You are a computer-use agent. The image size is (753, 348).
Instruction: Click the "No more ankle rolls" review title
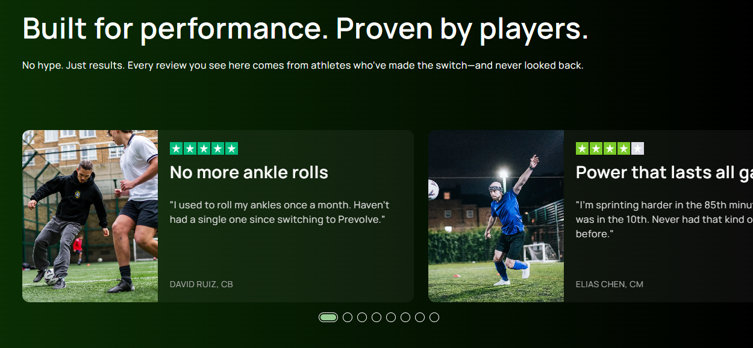(249, 173)
